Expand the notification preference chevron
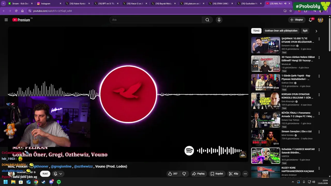Screen dimensions: 331x186 61,174
